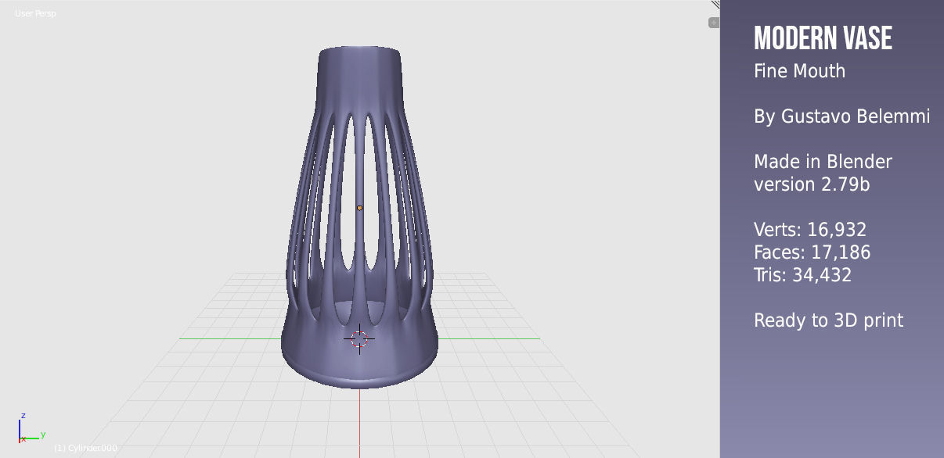The width and height of the screenshot is (944, 458).
Task: Click the striped area-split corner widget
Action: (x=715, y=4)
